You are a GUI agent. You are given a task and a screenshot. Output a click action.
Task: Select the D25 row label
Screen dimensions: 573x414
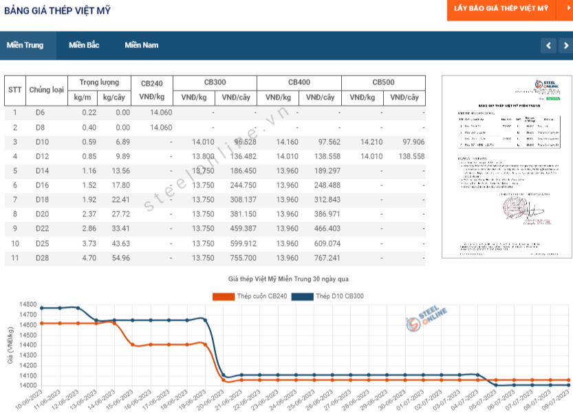pos(42,244)
